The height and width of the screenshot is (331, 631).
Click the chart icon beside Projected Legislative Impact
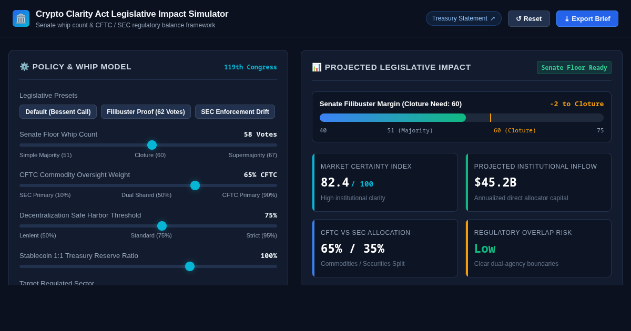coord(317,67)
